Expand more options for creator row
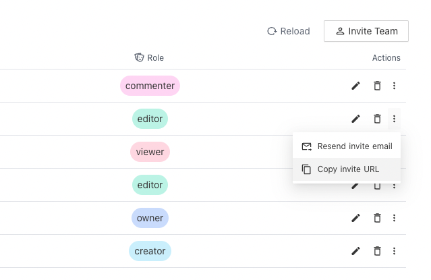 pyautogui.click(x=395, y=251)
